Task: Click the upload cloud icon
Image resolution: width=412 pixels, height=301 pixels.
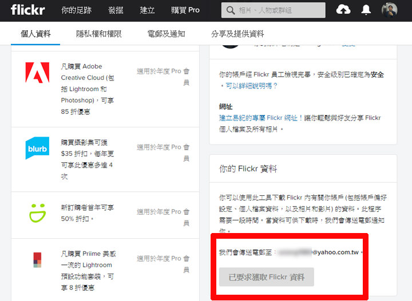Action: pos(343,10)
